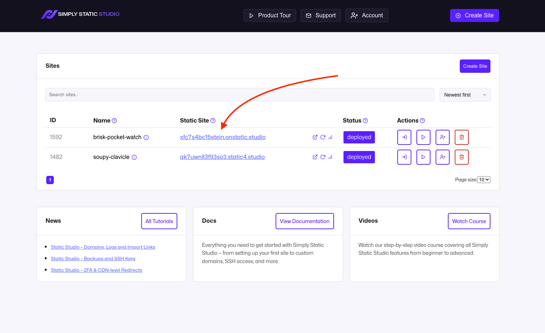545x333 pixels.
Task: Open Product Tour in top navigation
Action: tap(270, 15)
